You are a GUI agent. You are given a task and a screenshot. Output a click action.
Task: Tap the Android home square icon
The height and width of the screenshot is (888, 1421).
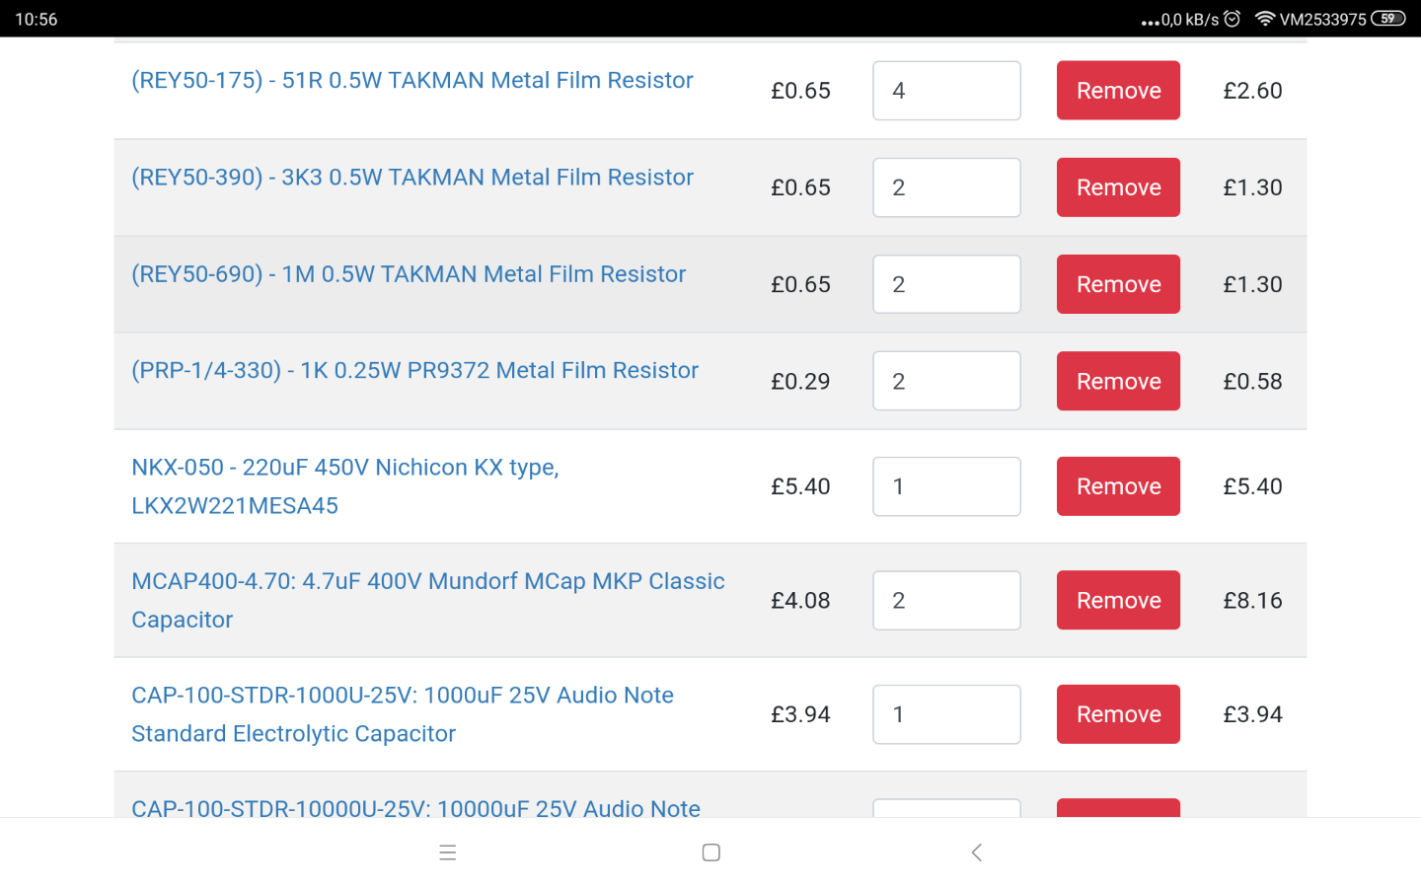click(710, 852)
